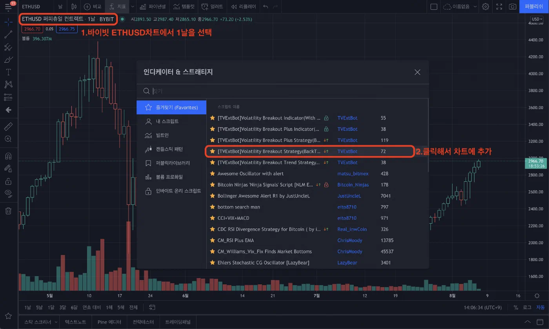Expand the indicators dropdown arrow beside 지표

click(132, 7)
